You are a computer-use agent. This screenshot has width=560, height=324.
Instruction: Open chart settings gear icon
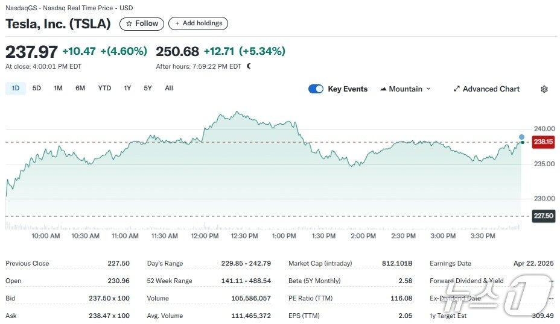pyautogui.click(x=544, y=89)
